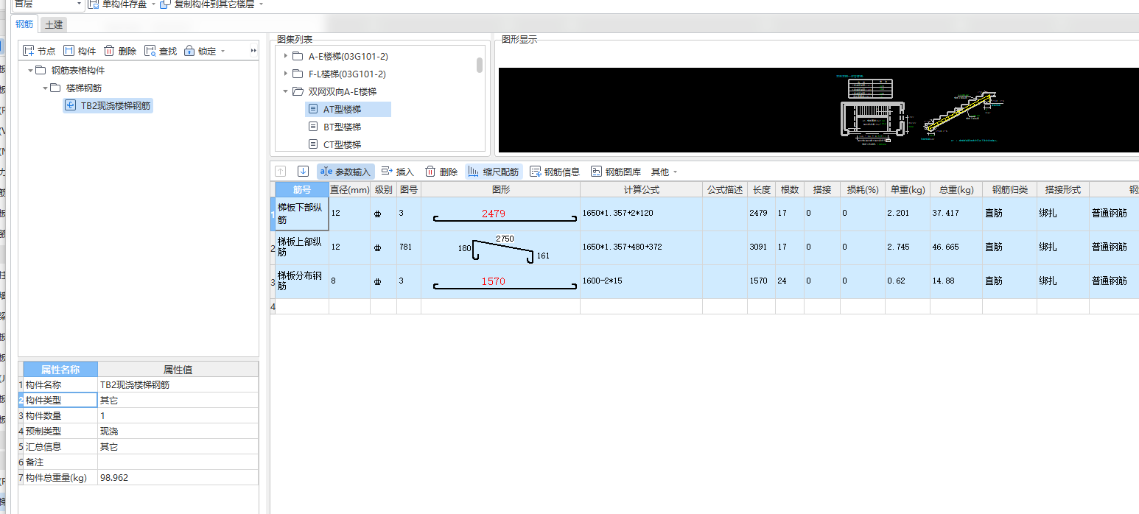Click the 属性值 column header

click(x=178, y=369)
